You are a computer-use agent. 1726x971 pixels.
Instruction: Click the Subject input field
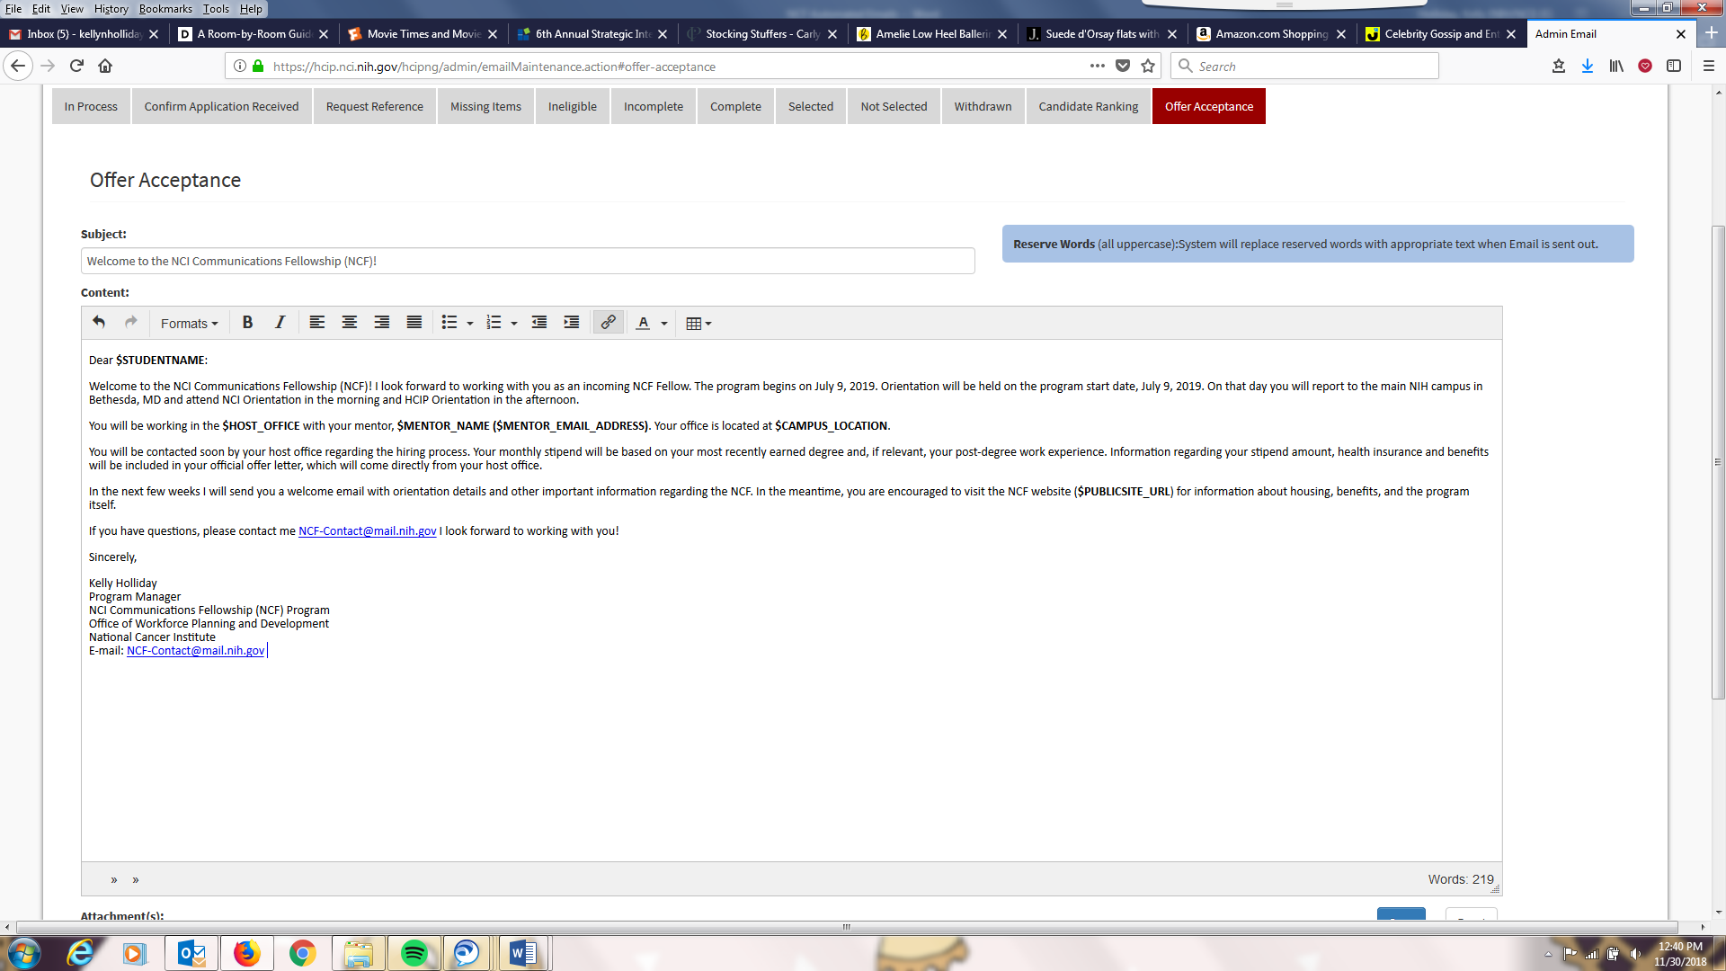(x=528, y=262)
